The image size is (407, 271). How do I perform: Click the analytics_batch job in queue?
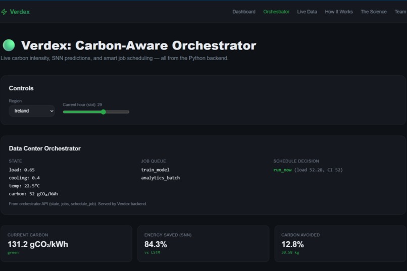[x=161, y=178]
